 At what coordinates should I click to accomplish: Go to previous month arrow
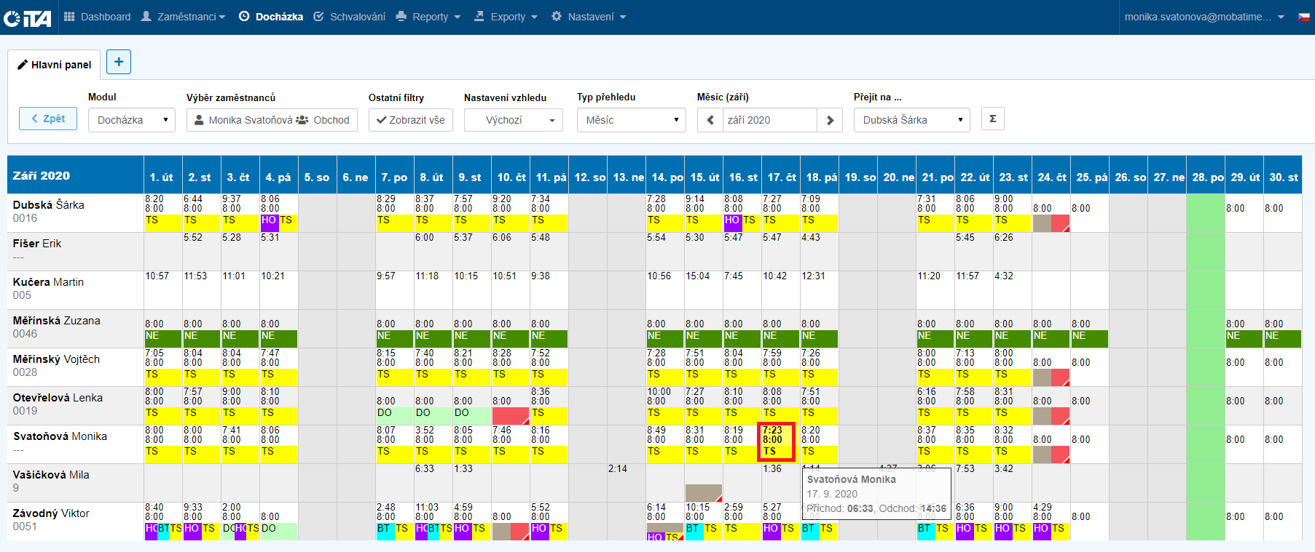coord(710,120)
